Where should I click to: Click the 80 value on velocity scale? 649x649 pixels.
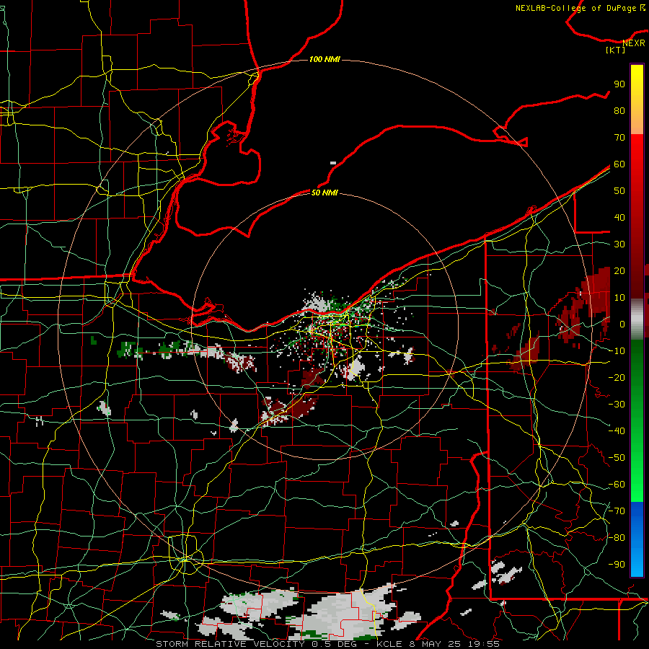point(619,111)
